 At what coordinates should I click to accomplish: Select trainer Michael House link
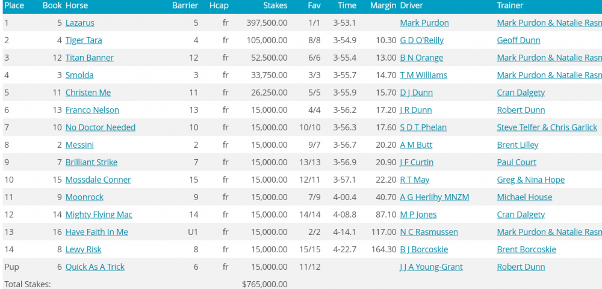524,197
